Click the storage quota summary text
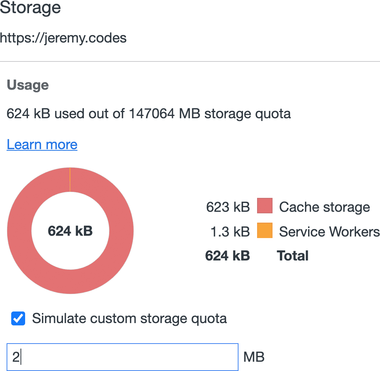 coord(148,113)
